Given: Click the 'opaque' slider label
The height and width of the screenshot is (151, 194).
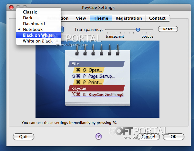Looking at the screenshot, I should [x=147, y=36].
